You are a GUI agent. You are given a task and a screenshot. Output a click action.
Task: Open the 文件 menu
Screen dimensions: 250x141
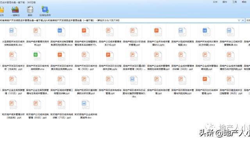click(x=215, y=2)
